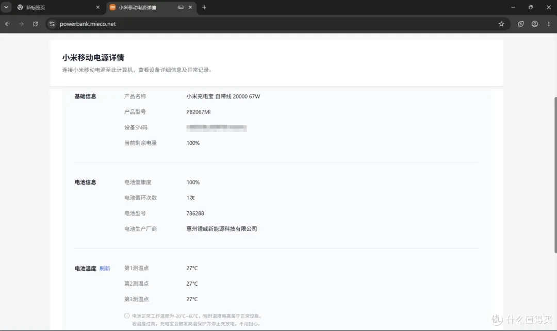The width and height of the screenshot is (557, 331).
Task: Click the browser forward arrow
Action: (21, 24)
